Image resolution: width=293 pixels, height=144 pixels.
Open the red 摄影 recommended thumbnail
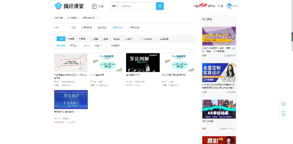pos(219,140)
